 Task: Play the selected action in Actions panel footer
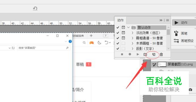(138, 54)
